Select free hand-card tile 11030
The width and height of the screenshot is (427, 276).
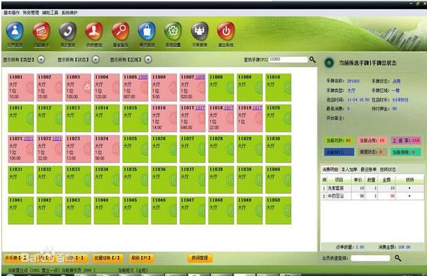click(x=278, y=149)
